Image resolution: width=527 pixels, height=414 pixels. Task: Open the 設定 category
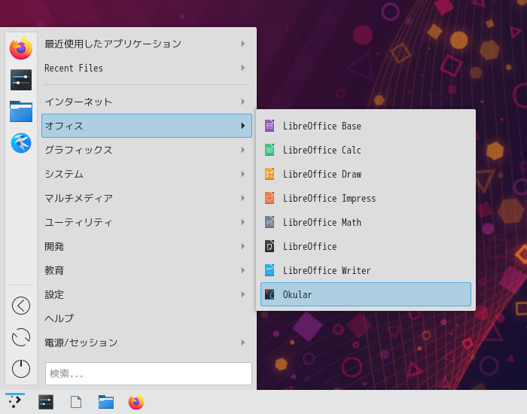pos(147,294)
